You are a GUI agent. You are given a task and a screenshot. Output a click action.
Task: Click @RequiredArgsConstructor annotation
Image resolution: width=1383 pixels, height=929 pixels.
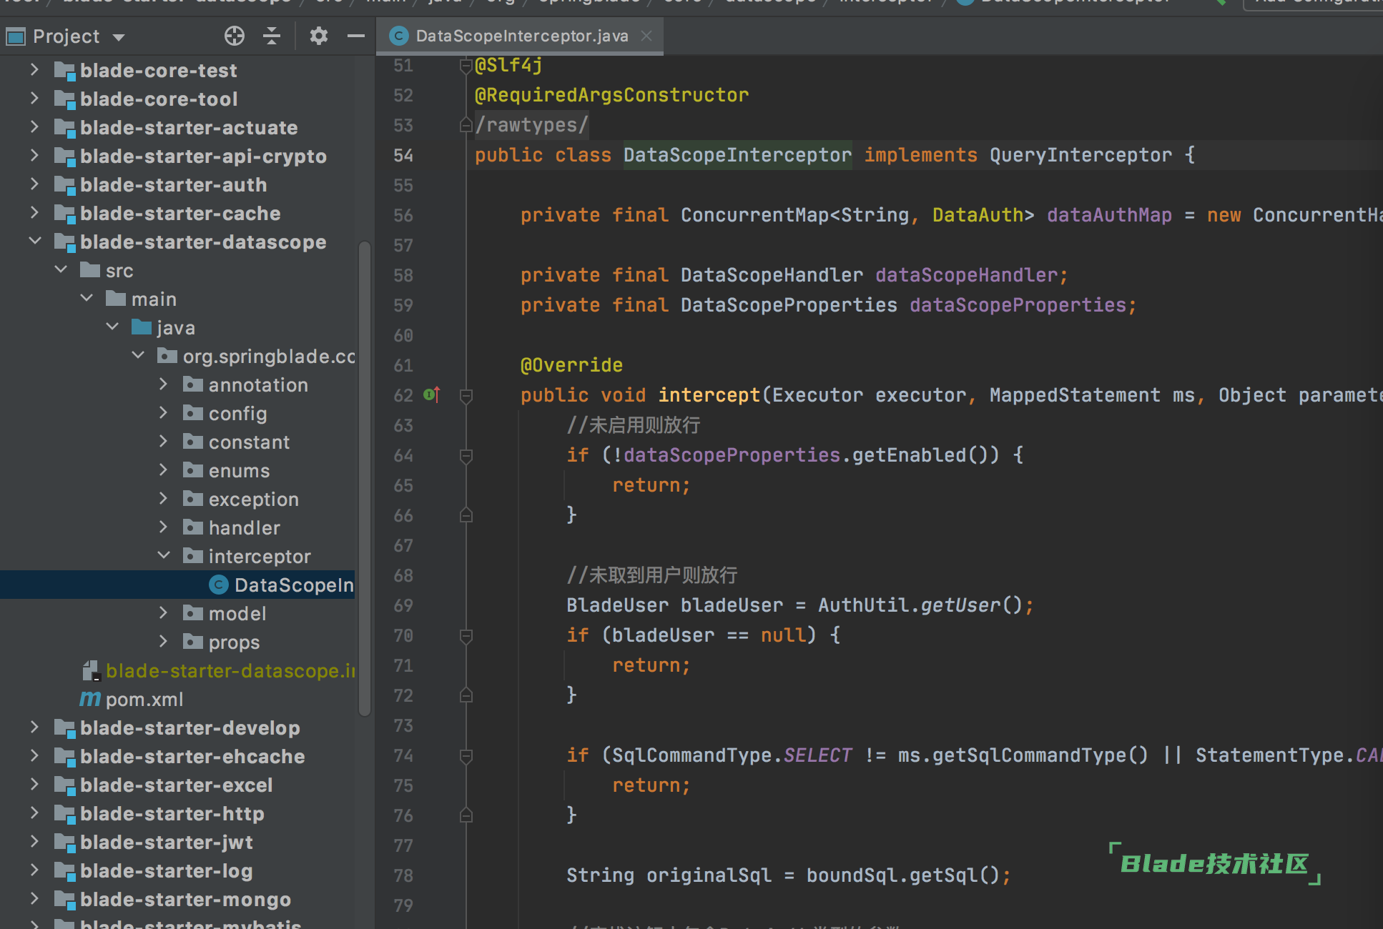coord(611,95)
